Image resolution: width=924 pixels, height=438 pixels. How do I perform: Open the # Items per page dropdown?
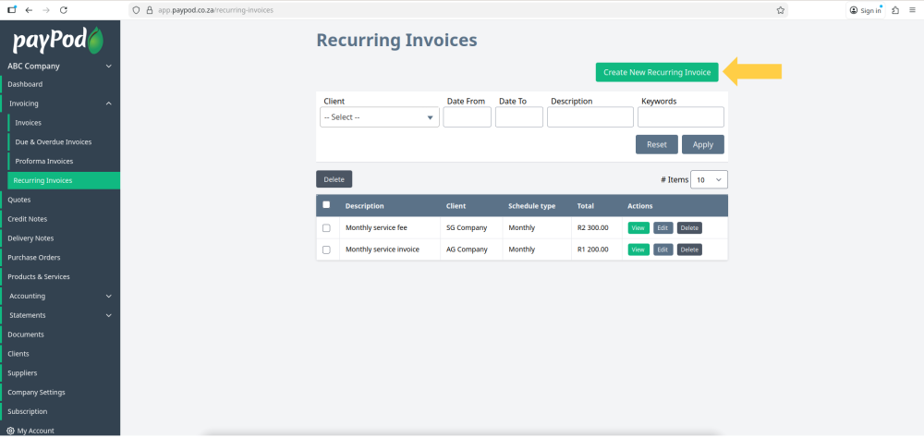(709, 180)
